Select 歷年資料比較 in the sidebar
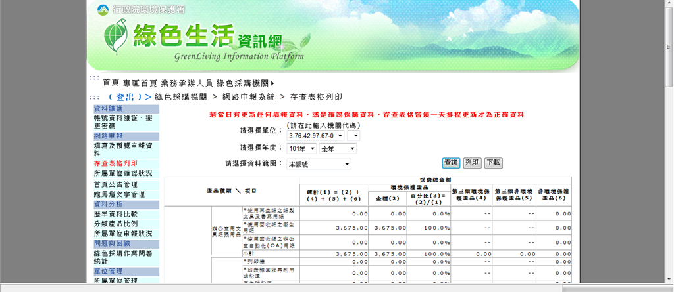Screen dimensions: 674x292 [x=115, y=214]
